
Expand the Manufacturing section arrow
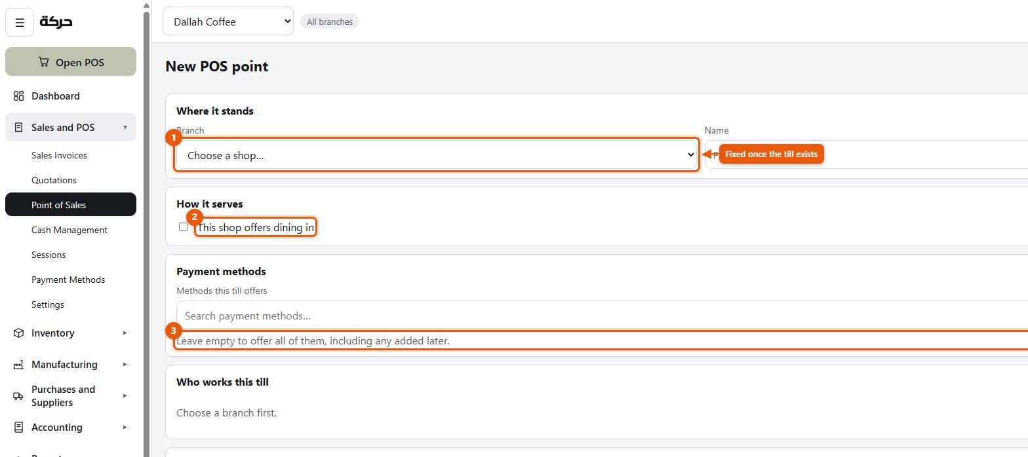click(x=125, y=364)
